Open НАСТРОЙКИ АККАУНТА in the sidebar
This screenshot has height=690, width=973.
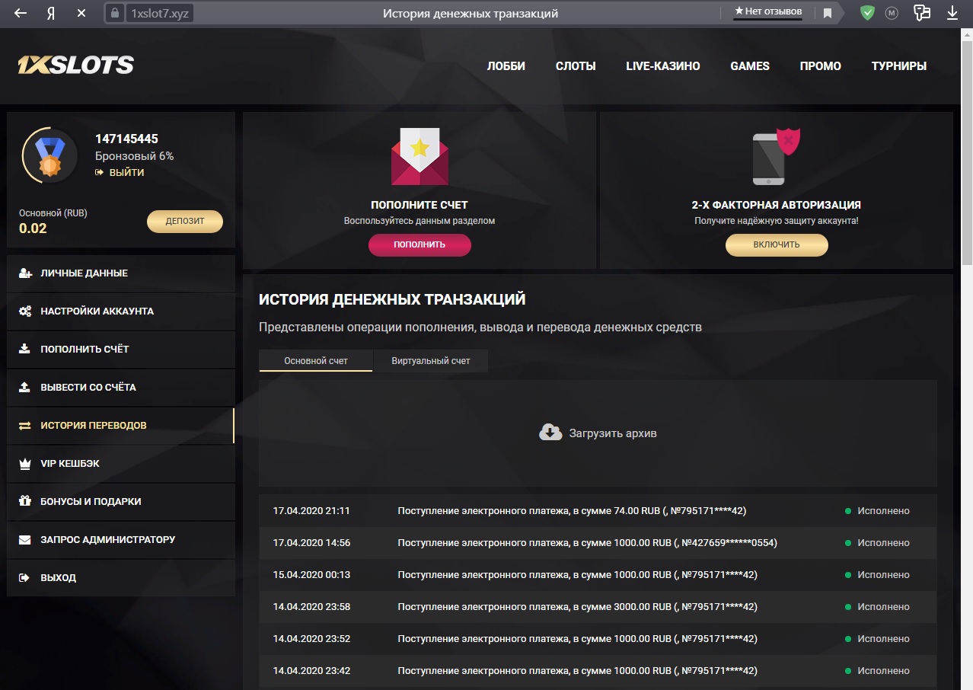pyautogui.click(x=120, y=311)
